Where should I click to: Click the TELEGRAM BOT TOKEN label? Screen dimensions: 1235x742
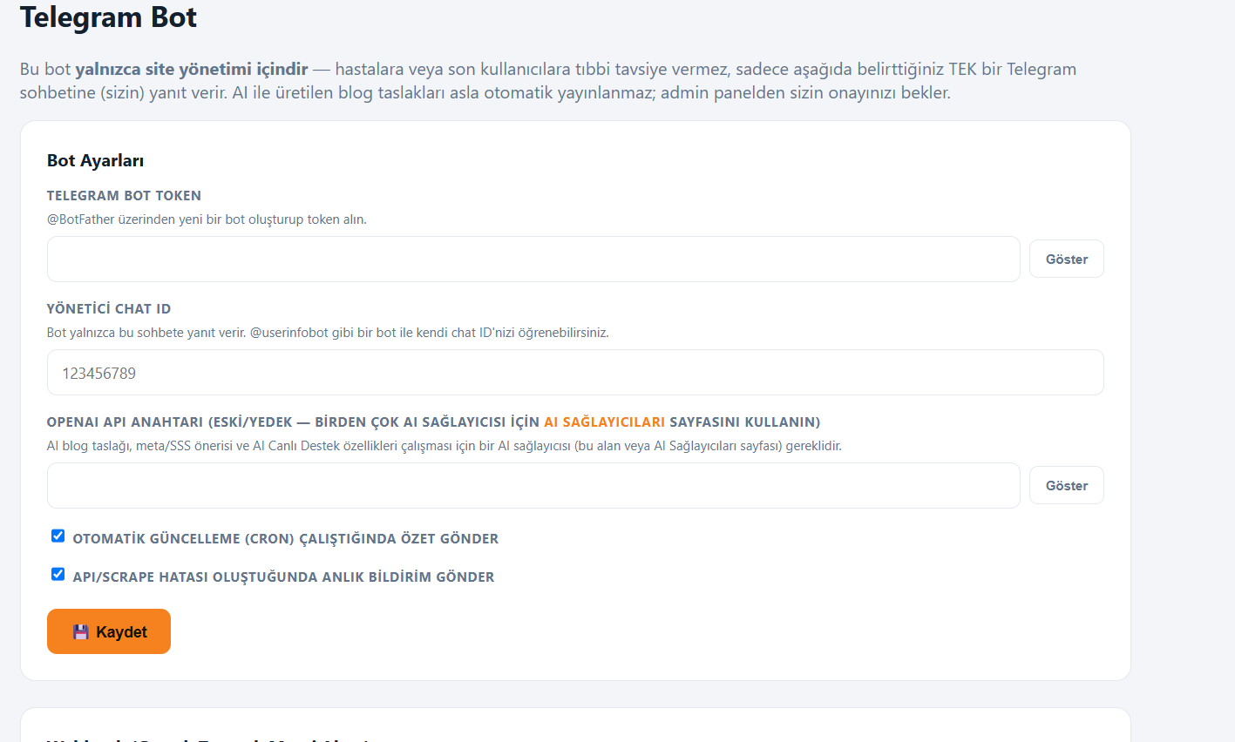coord(124,196)
